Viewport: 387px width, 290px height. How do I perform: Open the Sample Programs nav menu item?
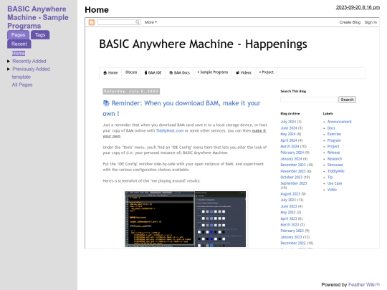tap(213, 72)
